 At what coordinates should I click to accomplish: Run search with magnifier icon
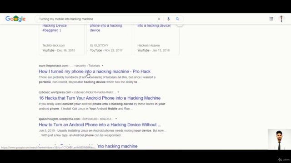tap(177, 19)
